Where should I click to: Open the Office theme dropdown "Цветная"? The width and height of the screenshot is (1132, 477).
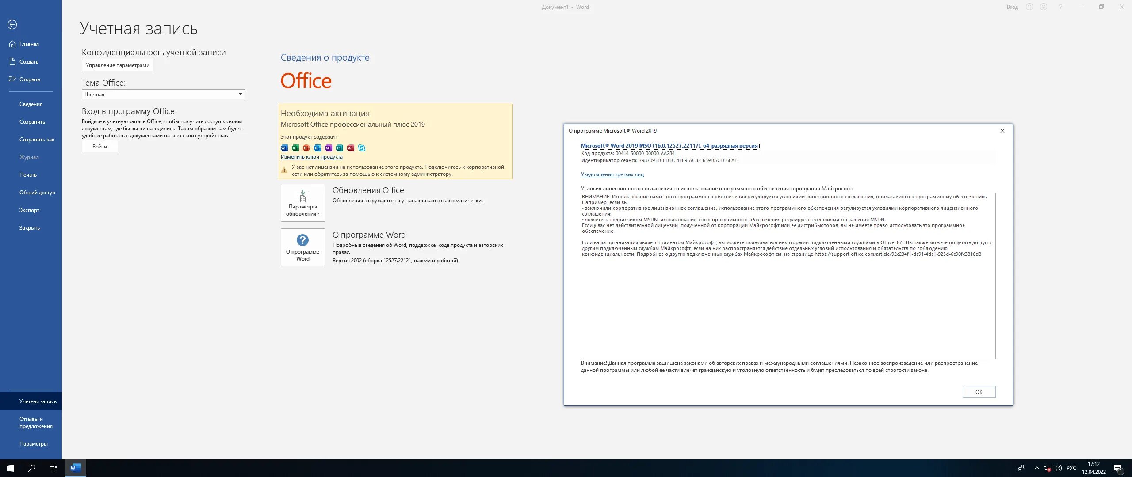point(163,94)
